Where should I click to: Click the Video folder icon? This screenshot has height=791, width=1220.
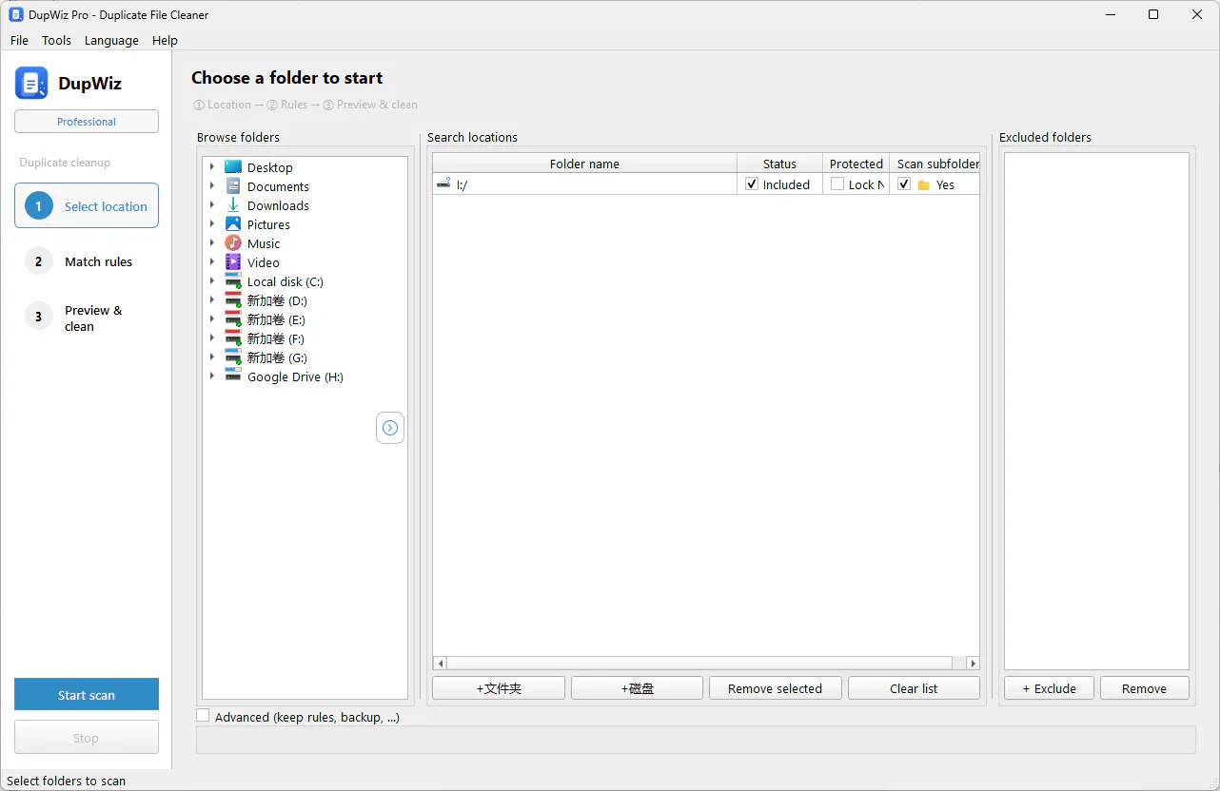[233, 262]
